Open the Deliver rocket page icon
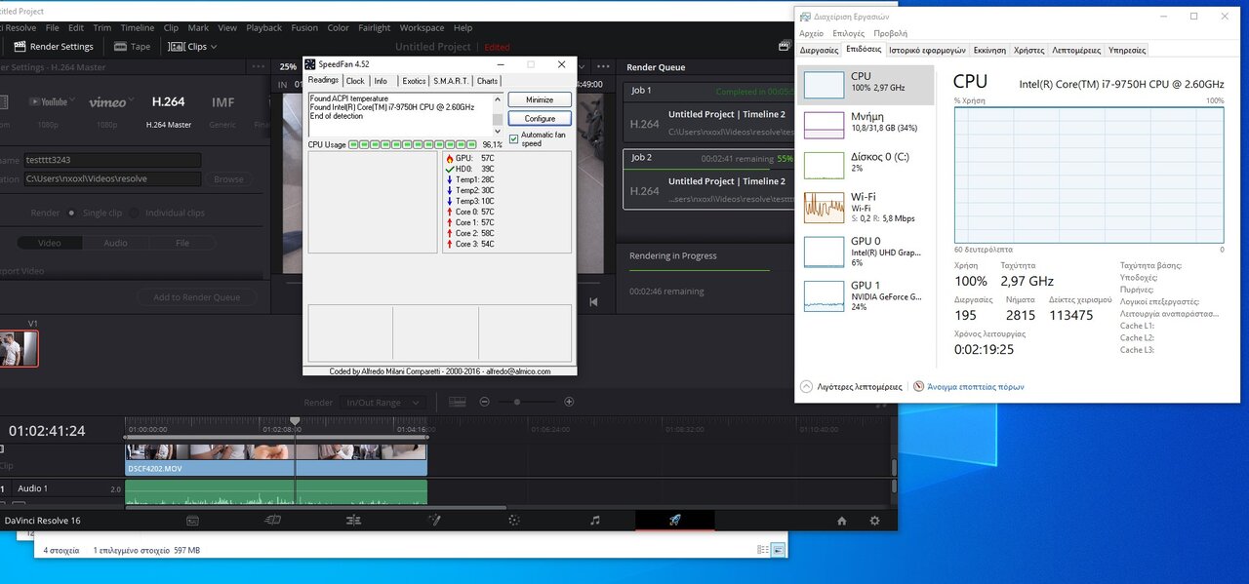Viewport: 1249px width, 584px height. 674,521
